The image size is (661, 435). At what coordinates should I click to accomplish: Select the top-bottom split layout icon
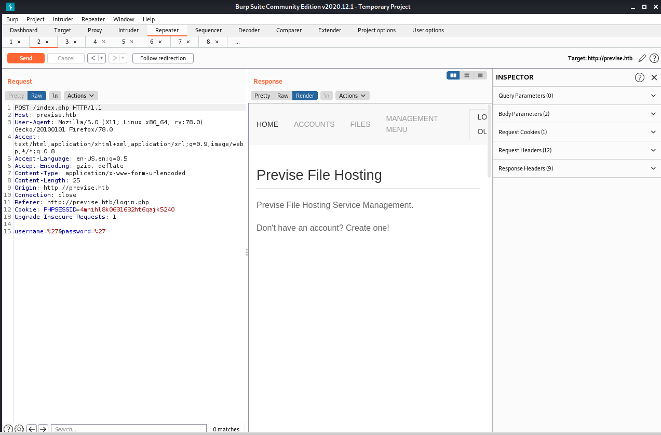pyautogui.click(x=467, y=75)
